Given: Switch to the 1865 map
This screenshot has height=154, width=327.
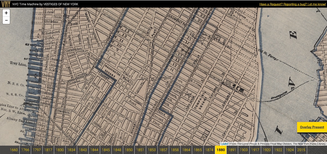Looking at the screenshot, I should (x=198, y=150).
